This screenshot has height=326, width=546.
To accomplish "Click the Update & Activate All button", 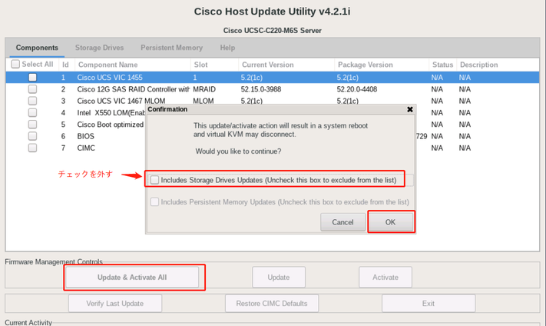I will pos(132,278).
